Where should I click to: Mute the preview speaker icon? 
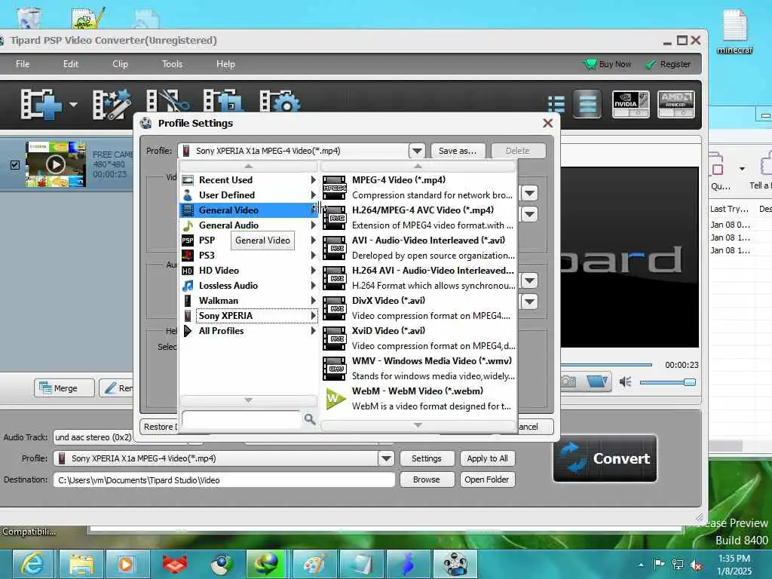[625, 382]
